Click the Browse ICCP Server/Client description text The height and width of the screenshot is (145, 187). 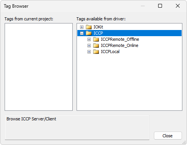pyautogui.click(x=31, y=119)
